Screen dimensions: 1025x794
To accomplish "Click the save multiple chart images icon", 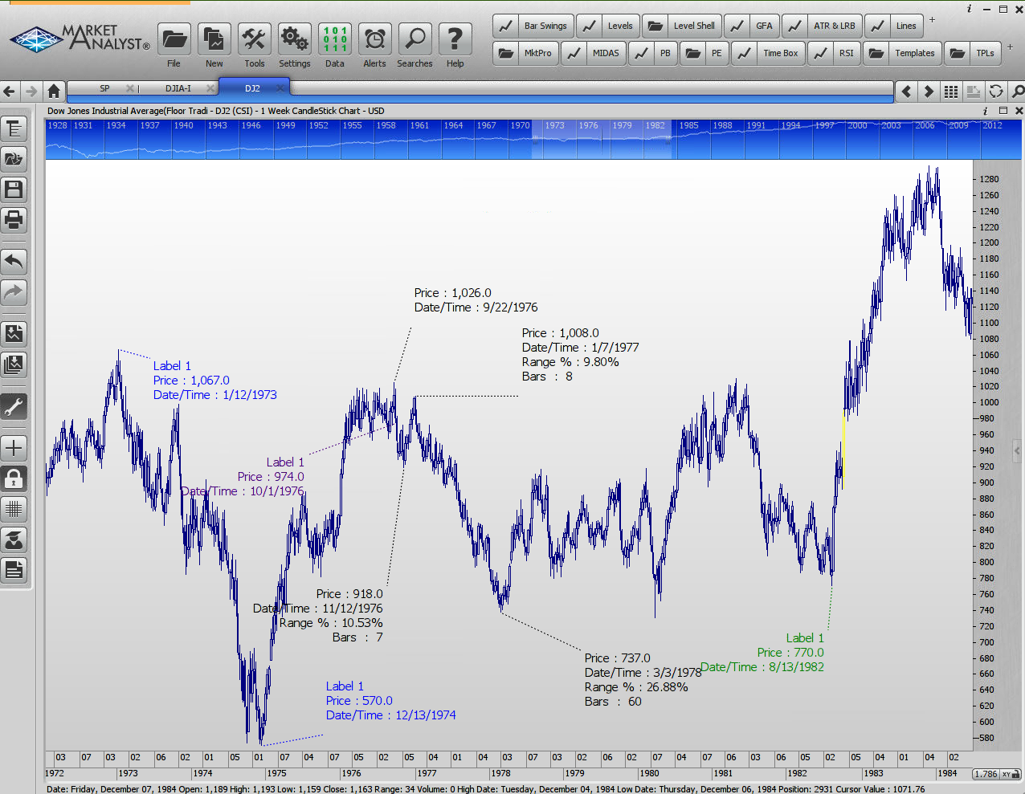I will tap(14, 364).
